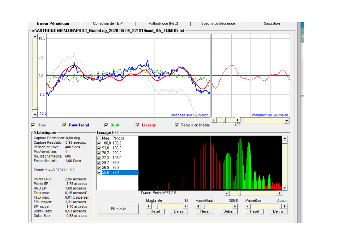Viewport: 347px width, 245px height.
Task: Click the 'Trend: Y = -0,0231X + 5,3' text
Action: 54,170
